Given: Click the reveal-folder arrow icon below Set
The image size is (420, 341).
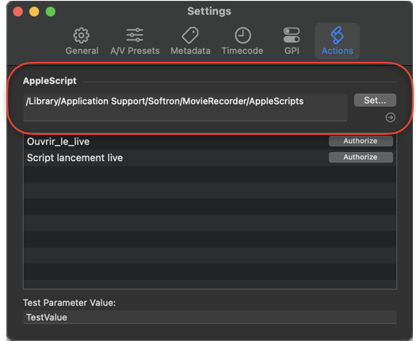Looking at the screenshot, I should coord(390,117).
